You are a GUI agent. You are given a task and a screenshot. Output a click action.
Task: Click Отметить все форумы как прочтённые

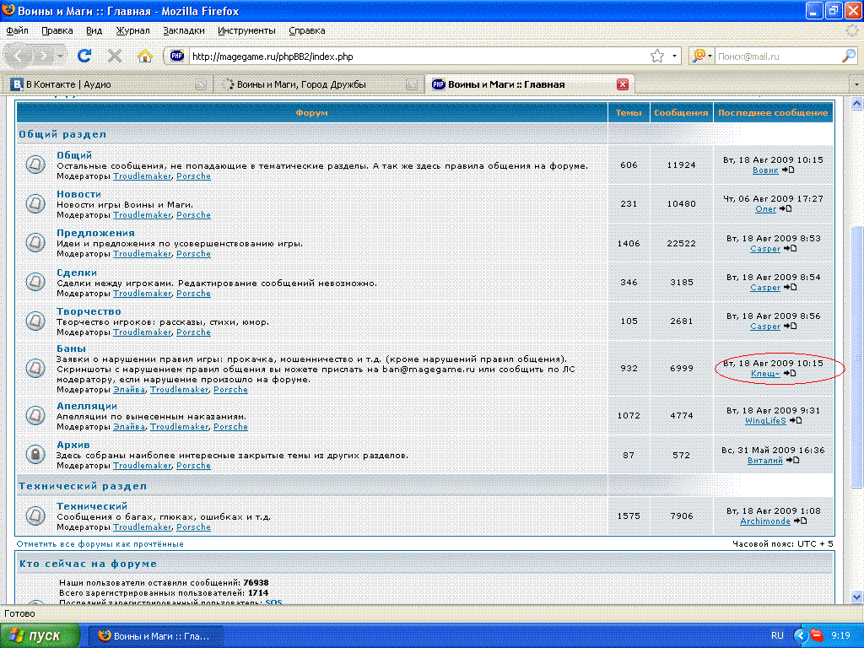tap(100, 544)
